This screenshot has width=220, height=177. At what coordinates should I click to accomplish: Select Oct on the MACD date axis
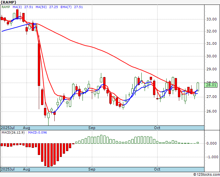tap(157, 169)
